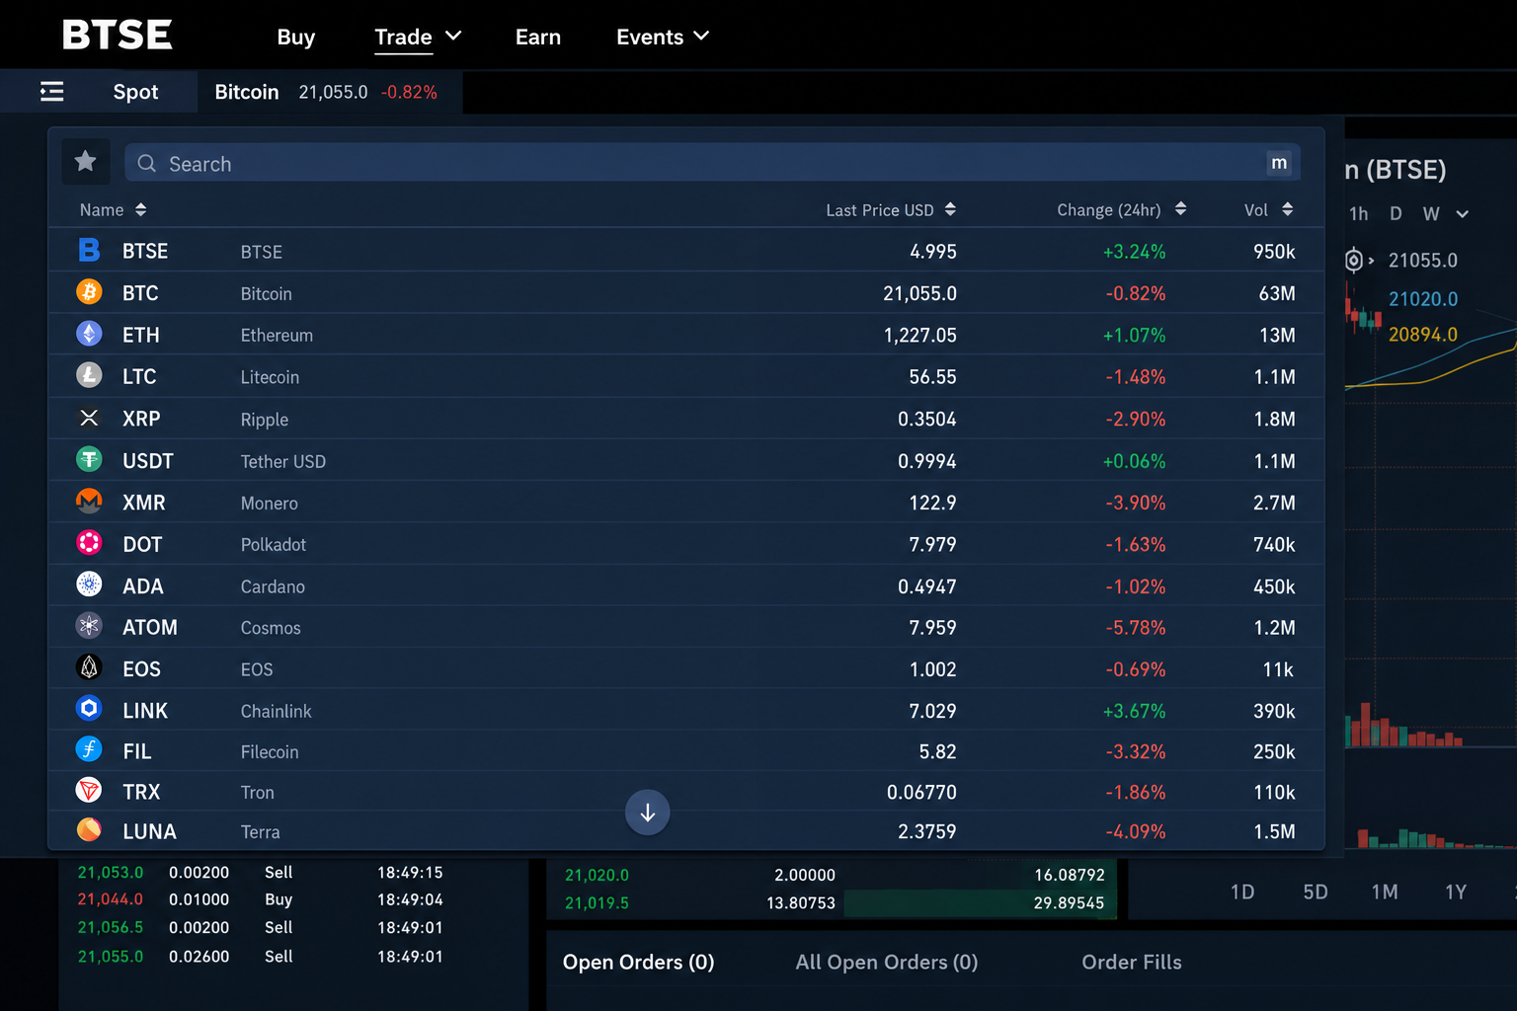Set chart range to 1Y
Viewport: 1517px width, 1011px height.
[1456, 893]
